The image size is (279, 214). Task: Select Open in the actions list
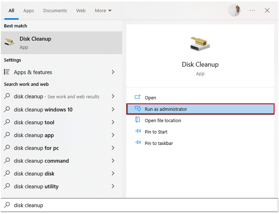pyautogui.click(x=200, y=97)
